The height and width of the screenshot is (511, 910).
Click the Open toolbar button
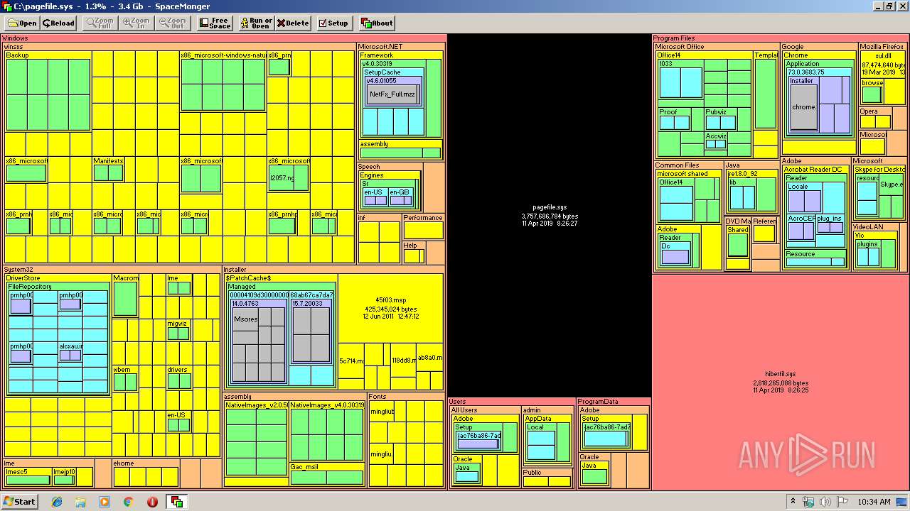tap(21, 23)
